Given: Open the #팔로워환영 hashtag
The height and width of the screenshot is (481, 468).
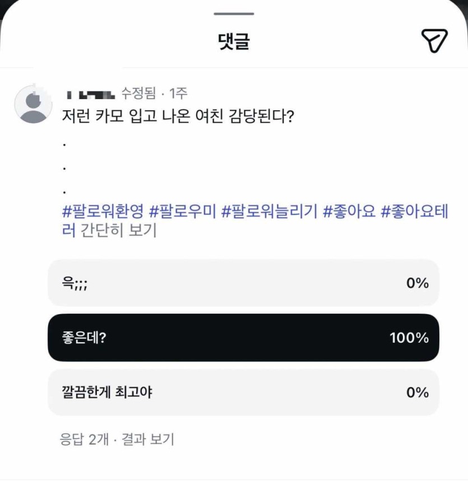Looking at the screenshot, I should pos(103,212).
